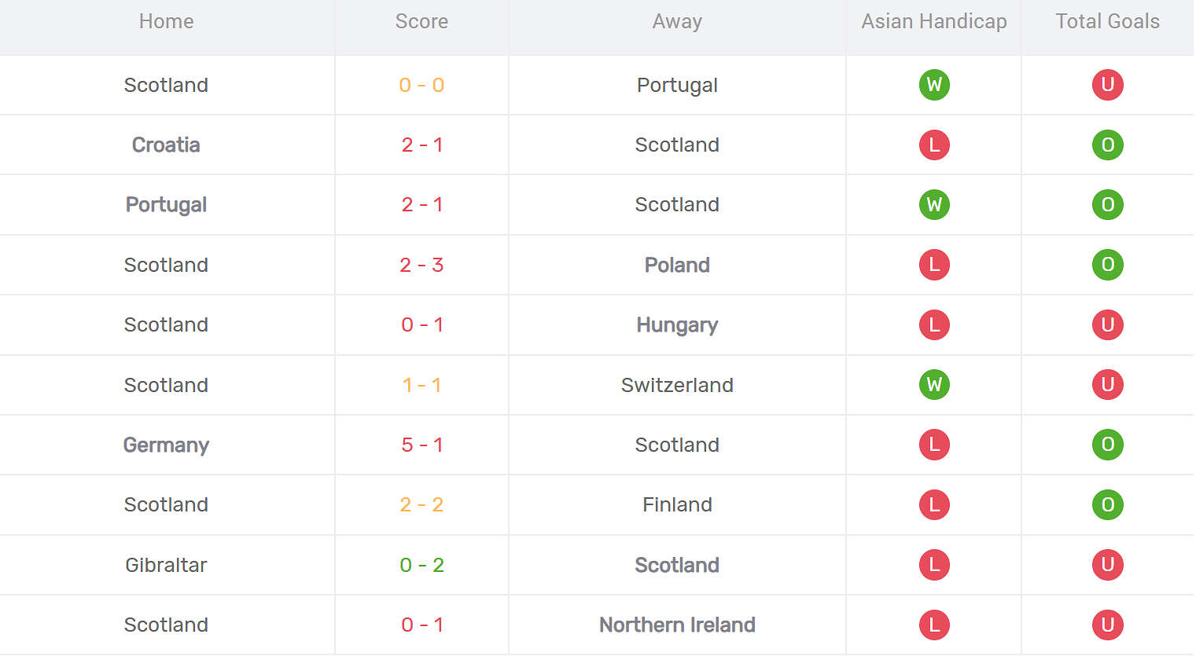Open the Germany team link
The height and width of the screenshot is (656, 1196).
pyautogui.click(x=166, y=445)
